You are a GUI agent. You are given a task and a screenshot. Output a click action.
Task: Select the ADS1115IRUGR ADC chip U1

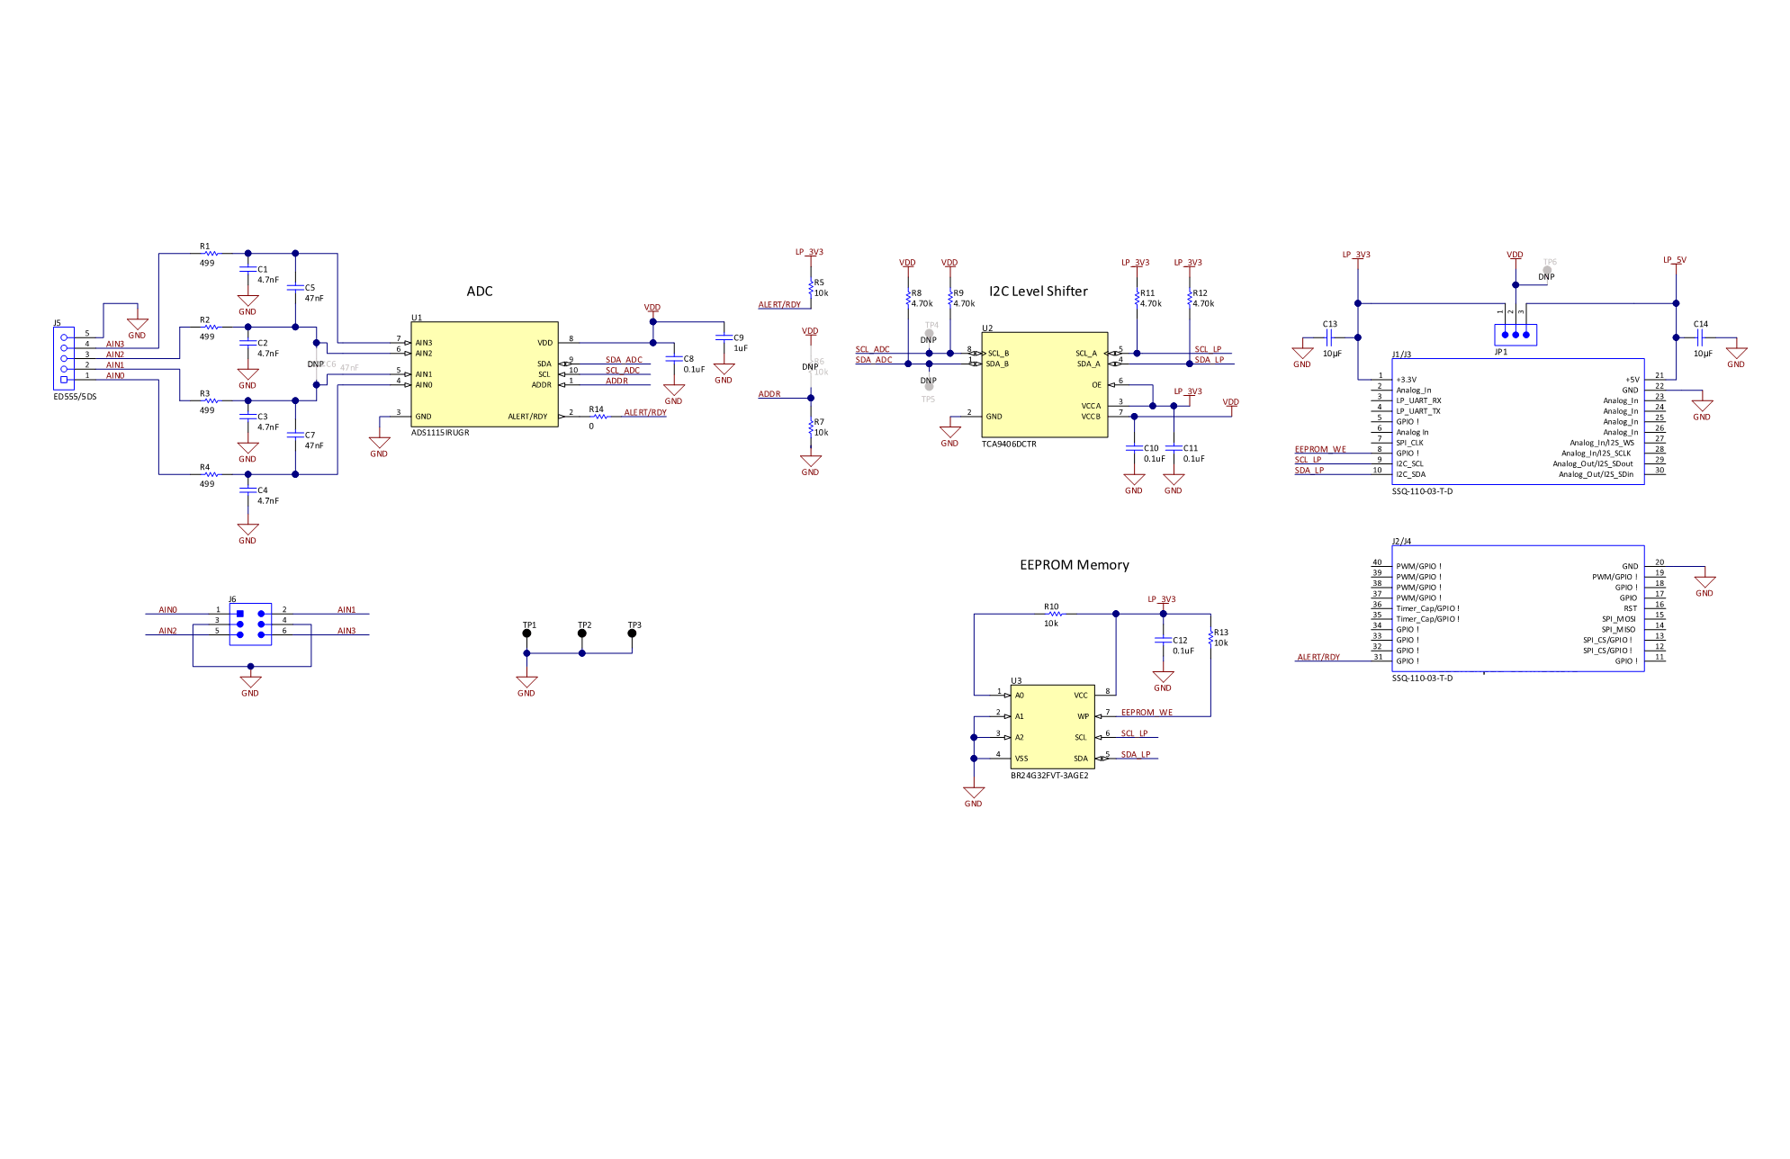point(484,374)
